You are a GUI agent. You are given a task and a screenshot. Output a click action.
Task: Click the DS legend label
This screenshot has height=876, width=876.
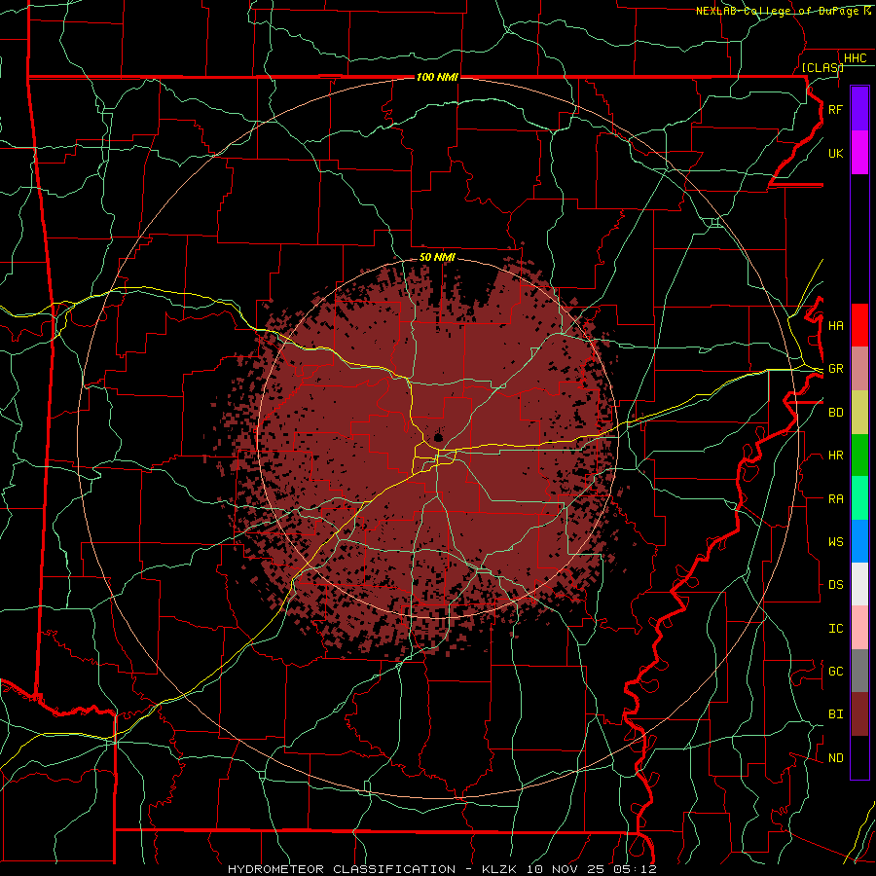[835, 585]
